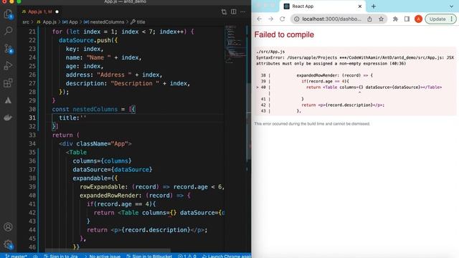Open the Chrome tab search chevron
The height and width of the screenshot is (258, 459).
[451, 6]
